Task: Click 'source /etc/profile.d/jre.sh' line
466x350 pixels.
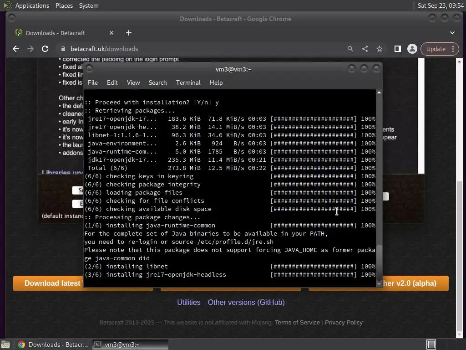Action: click(178, 242)
